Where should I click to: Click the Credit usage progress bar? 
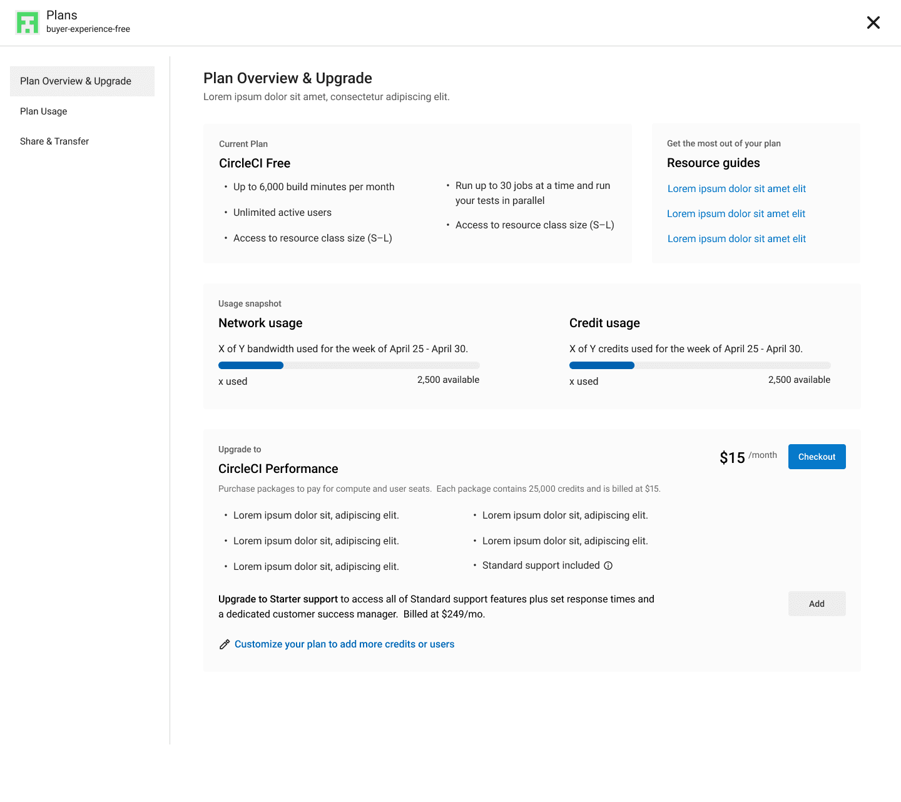[700, 365]
